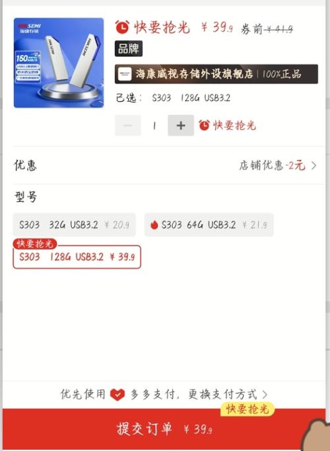Select the S303 32G USB3.2 option
The image size is (330, 451).
(x=74, y=225)
